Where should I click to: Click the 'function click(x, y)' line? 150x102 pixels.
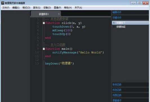point(63,23)
